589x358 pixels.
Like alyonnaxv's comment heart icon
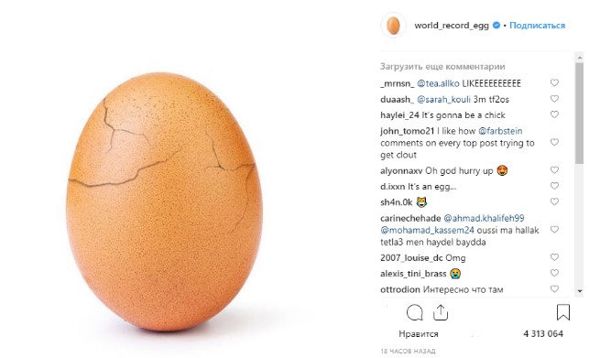(x=554, y=169)
